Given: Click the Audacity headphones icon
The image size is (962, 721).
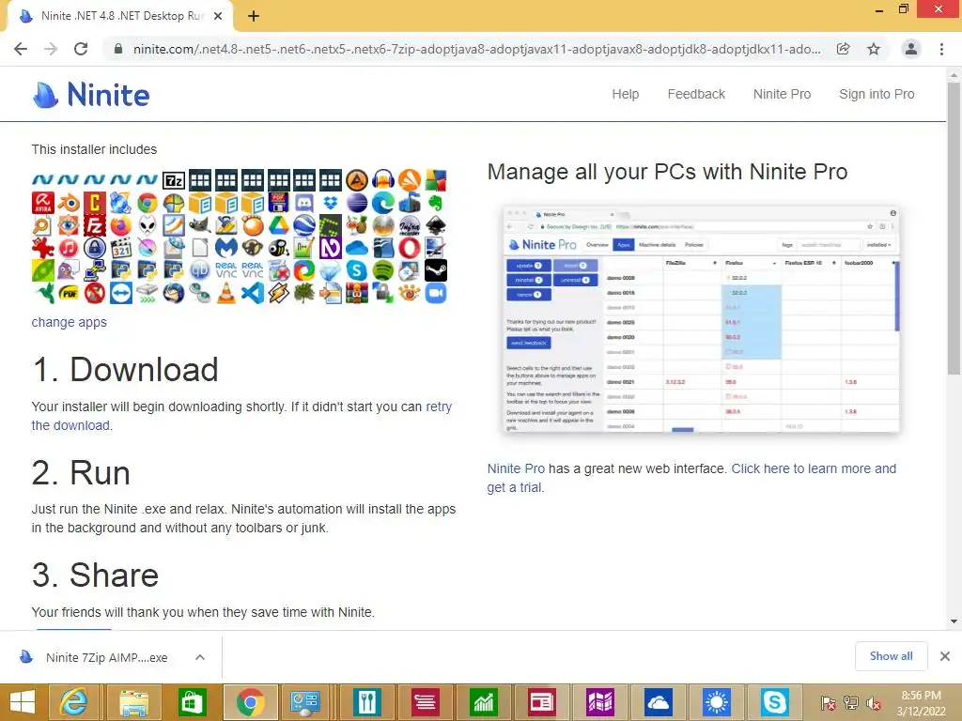Looking at the screenshot, I should pos(383,180).
